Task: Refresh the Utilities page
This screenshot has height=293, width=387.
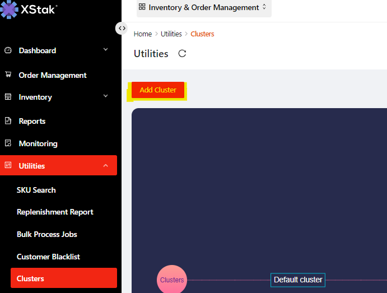Action: 182,54
